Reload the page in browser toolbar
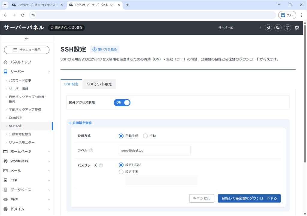The height and width of the screenshot is (216, 307). tap(23, 15)
